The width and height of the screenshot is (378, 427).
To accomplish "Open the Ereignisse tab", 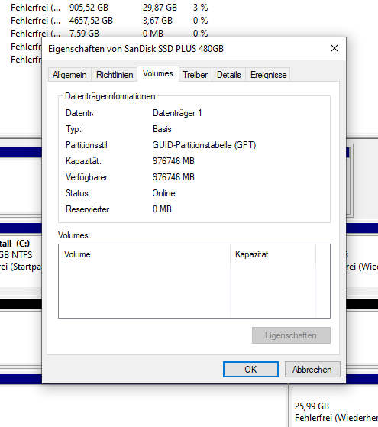I will [268, 75].
